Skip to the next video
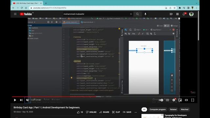This screenshot has height=118, width=210. point(21,100)
